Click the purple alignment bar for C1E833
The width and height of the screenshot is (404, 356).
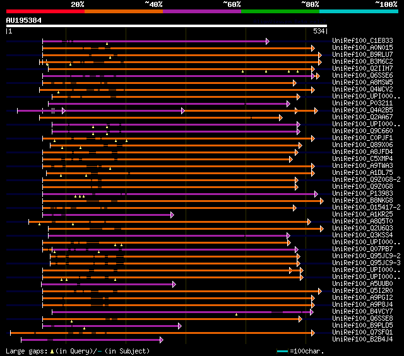[156, 41]
